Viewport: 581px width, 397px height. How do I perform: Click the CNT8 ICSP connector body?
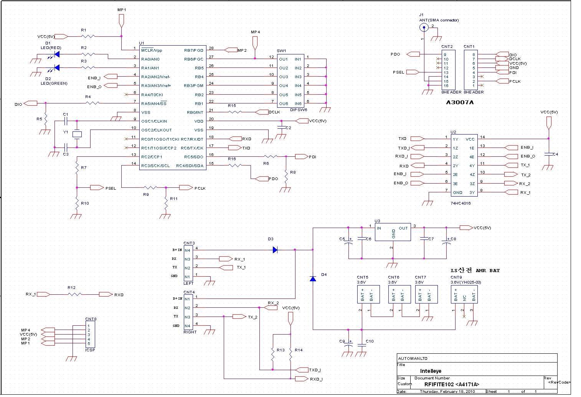[x=90, y=335]
